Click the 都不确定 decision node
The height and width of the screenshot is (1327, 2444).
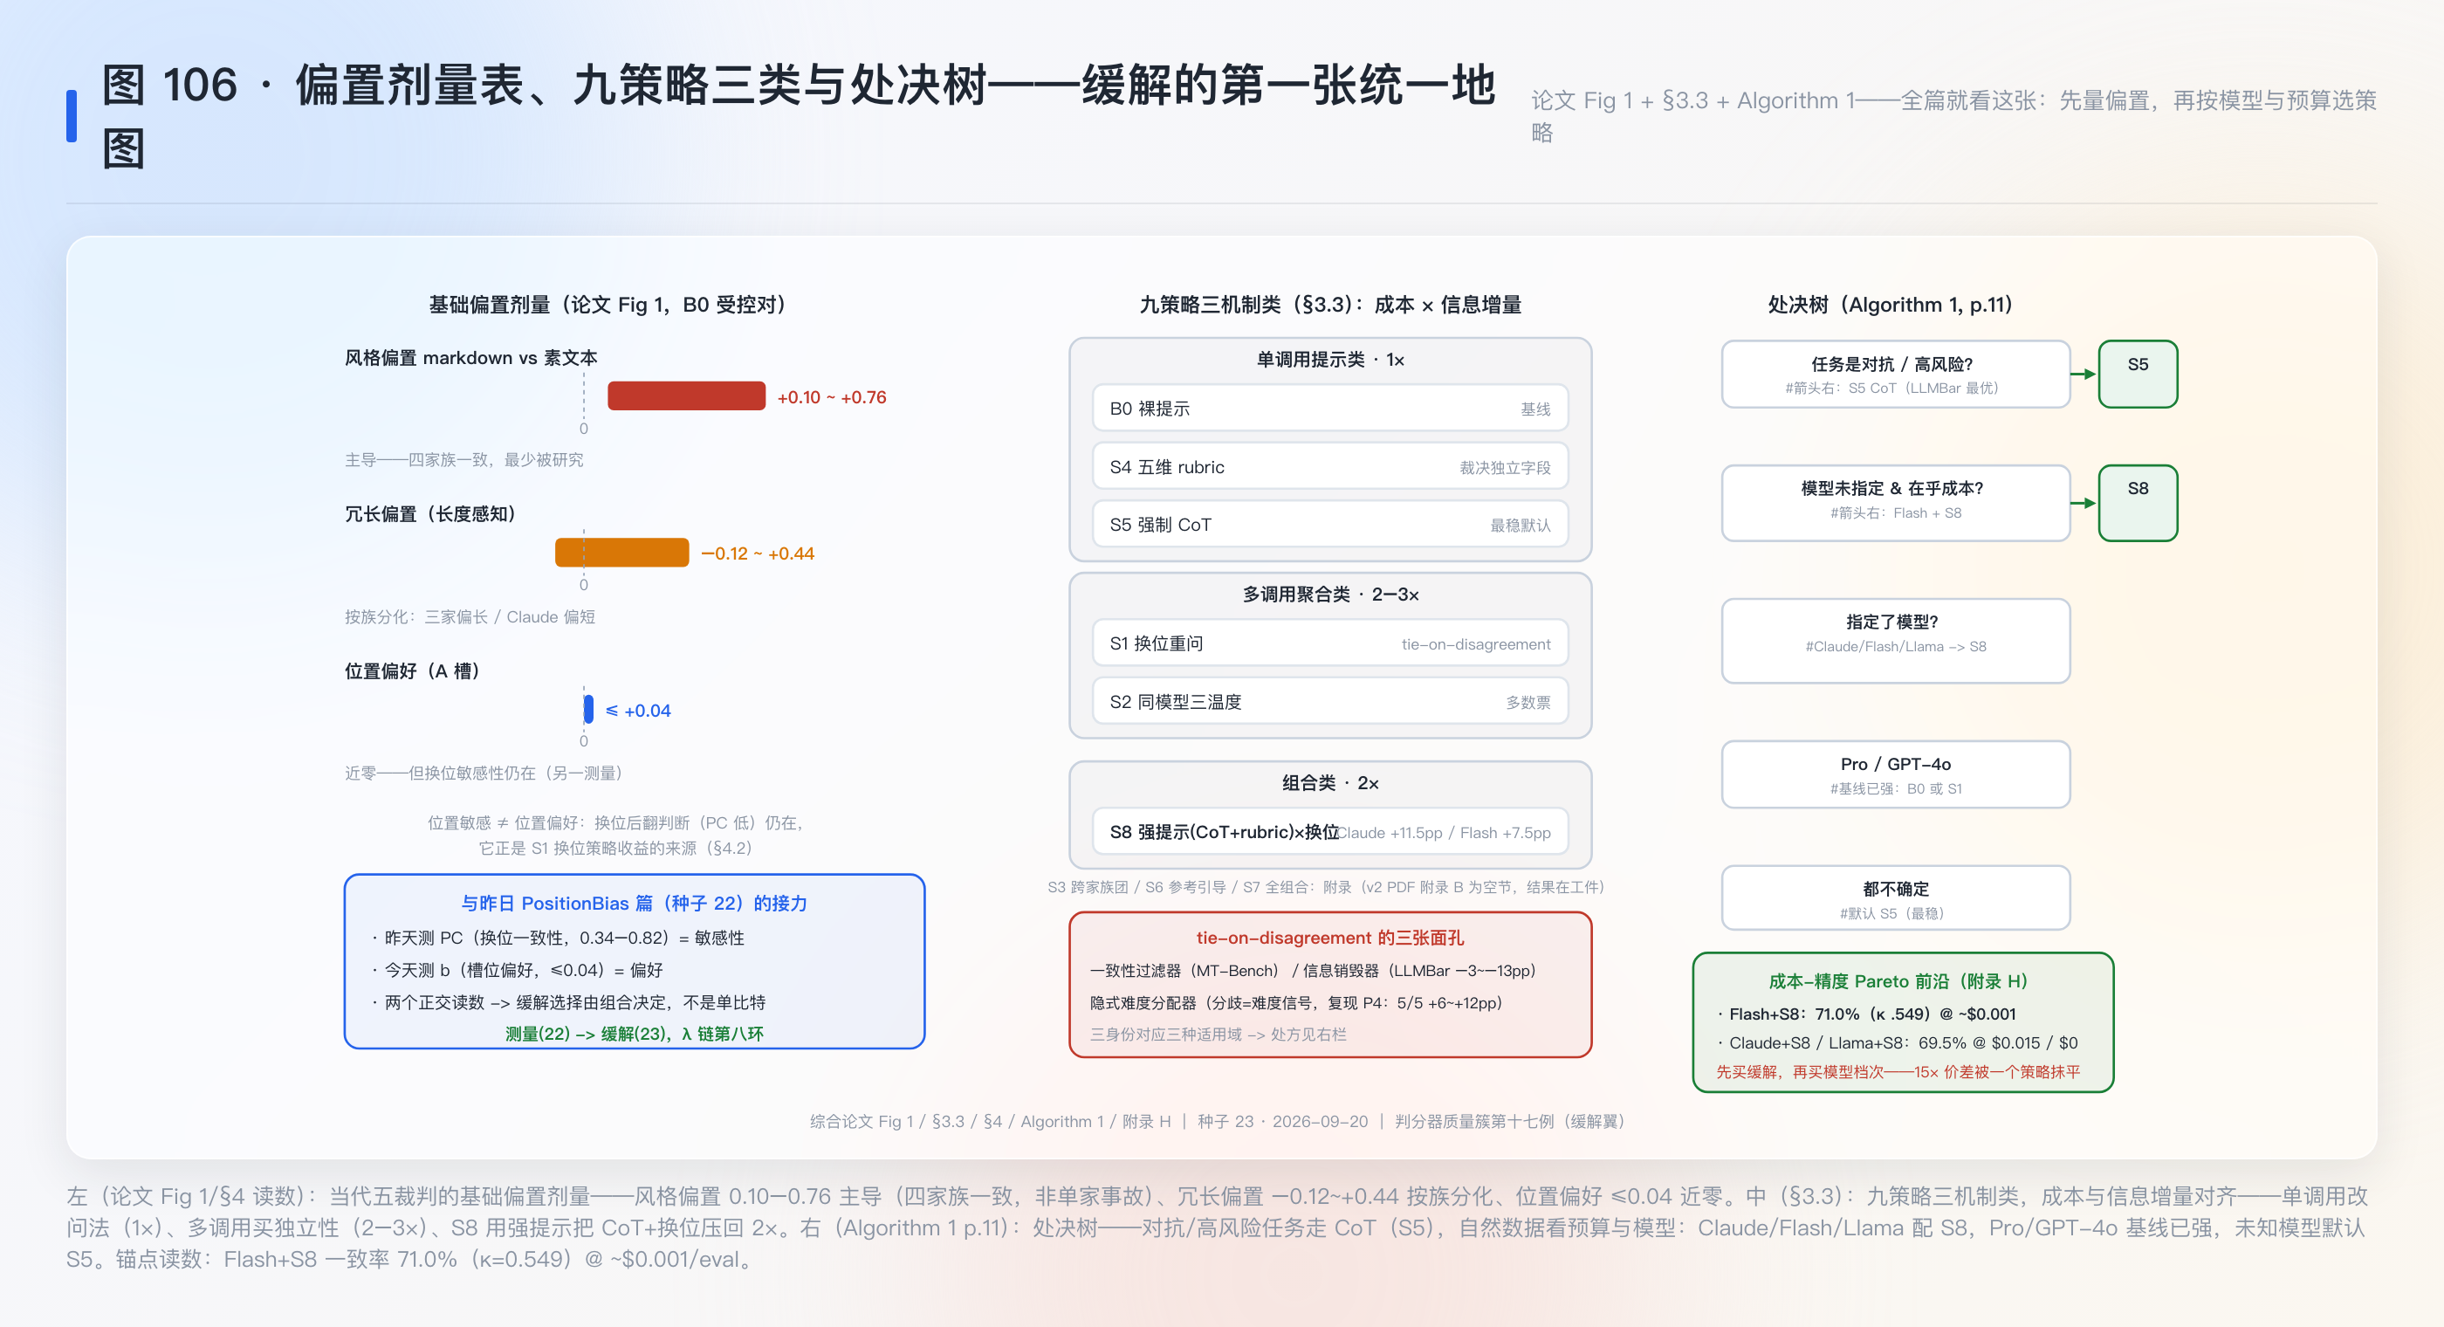(x=1895, y=898)
